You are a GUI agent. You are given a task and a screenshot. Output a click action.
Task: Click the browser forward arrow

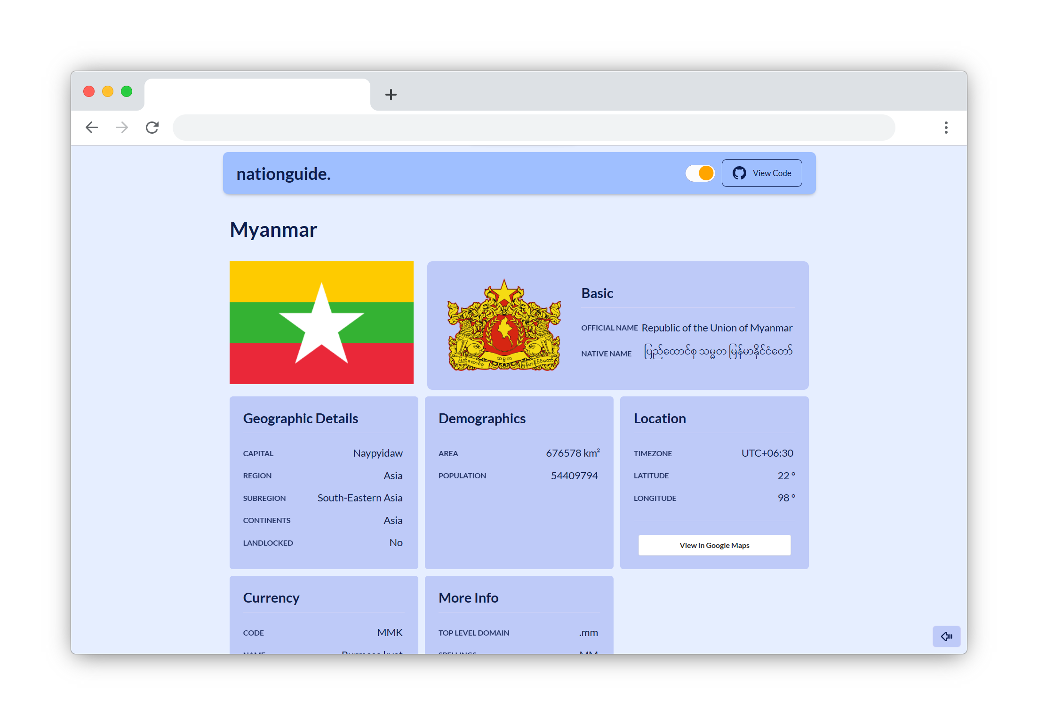click(122, 127)
